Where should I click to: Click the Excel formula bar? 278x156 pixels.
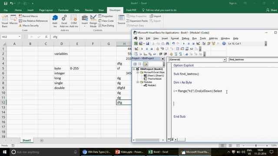tap(91, 37)
